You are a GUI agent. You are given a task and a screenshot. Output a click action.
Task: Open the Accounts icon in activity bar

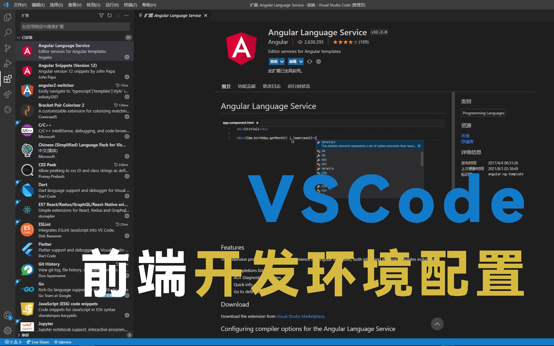(x=8, y=316)
